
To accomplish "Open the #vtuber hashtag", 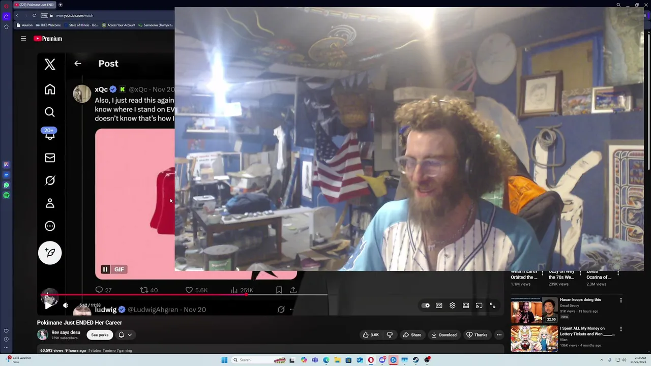I will click(94, 350).
